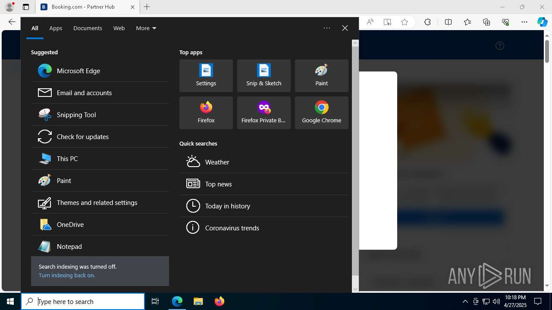Launch Google Chrome tile
The width and height of the screenshot is (552, 310).
click(x=322, y=113)
